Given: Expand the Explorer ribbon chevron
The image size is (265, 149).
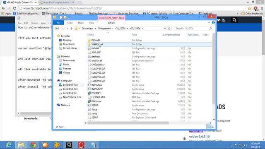Looking at the screenshot, I should click(209, 23).
